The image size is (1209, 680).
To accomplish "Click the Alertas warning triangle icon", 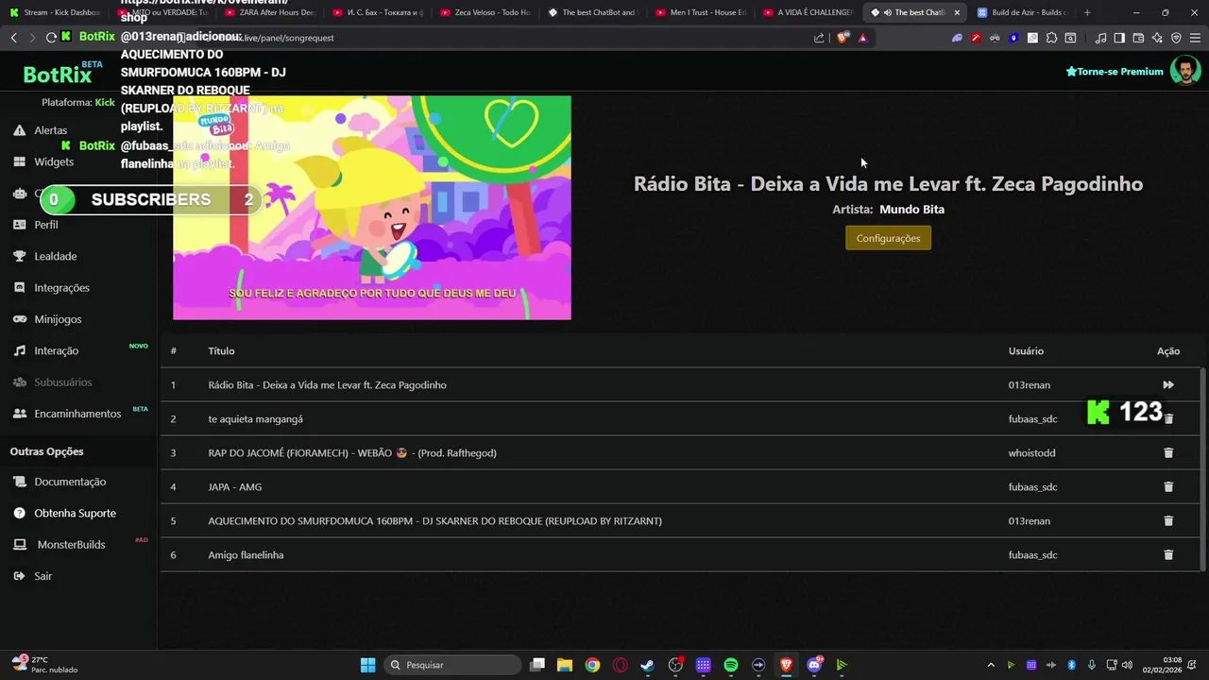I will pos(19,130).
